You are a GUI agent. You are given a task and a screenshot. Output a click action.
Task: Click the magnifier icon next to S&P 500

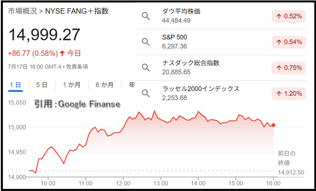coord(146,42)
